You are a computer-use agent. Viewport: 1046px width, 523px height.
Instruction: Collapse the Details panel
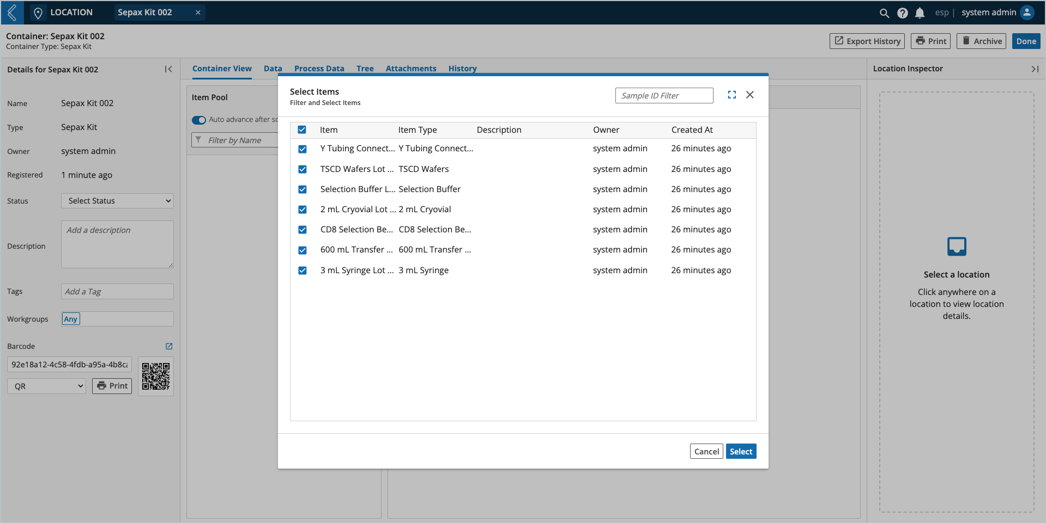coord(168,69)
